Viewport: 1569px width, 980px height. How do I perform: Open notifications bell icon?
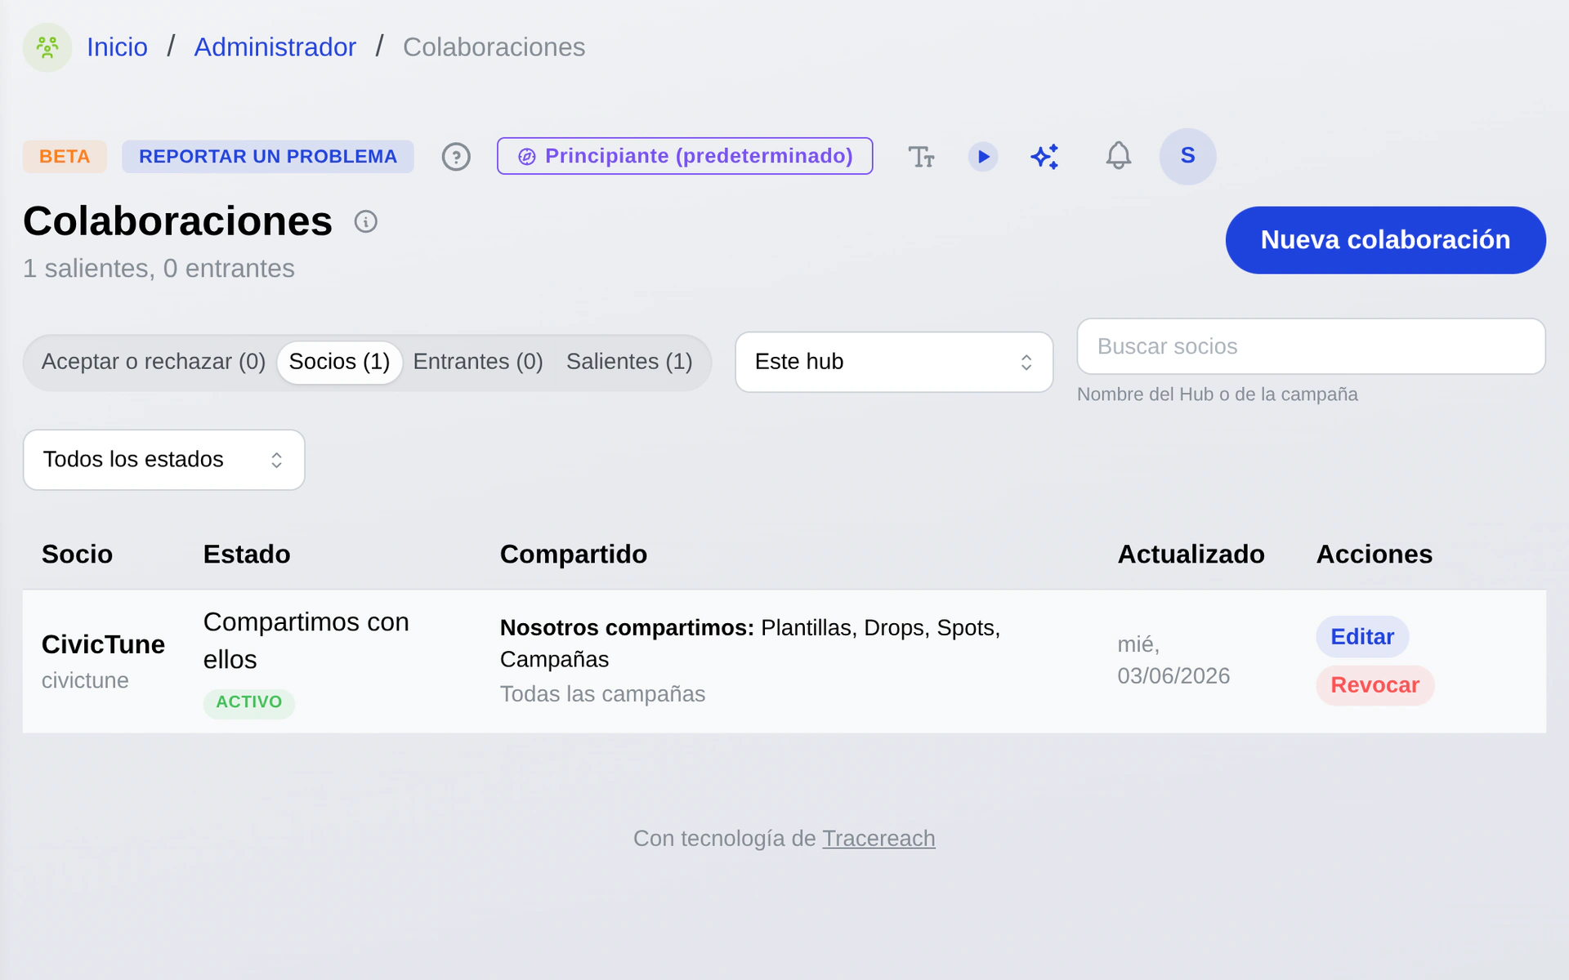[1118, 155]
